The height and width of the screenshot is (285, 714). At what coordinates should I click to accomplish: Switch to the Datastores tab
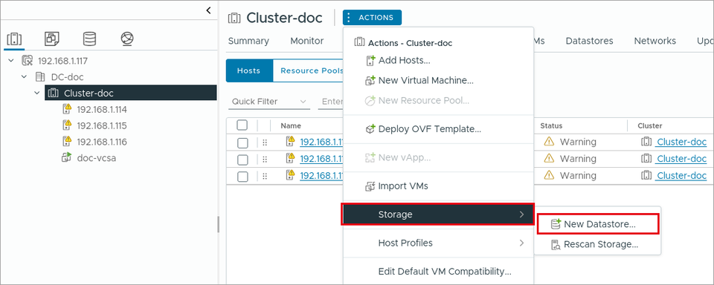(589, 41)
